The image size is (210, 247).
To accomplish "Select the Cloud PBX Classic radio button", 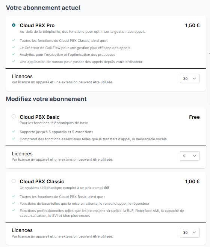I will [14, 181].
